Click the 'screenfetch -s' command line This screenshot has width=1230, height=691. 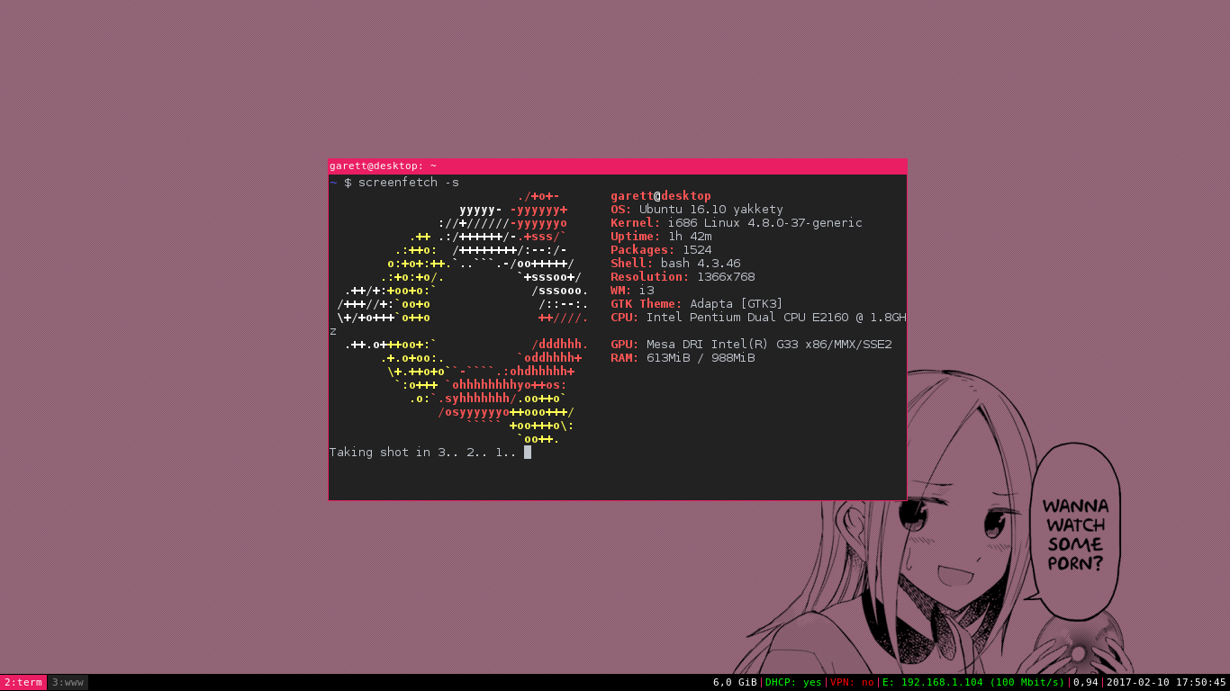[x=394, y=183]
